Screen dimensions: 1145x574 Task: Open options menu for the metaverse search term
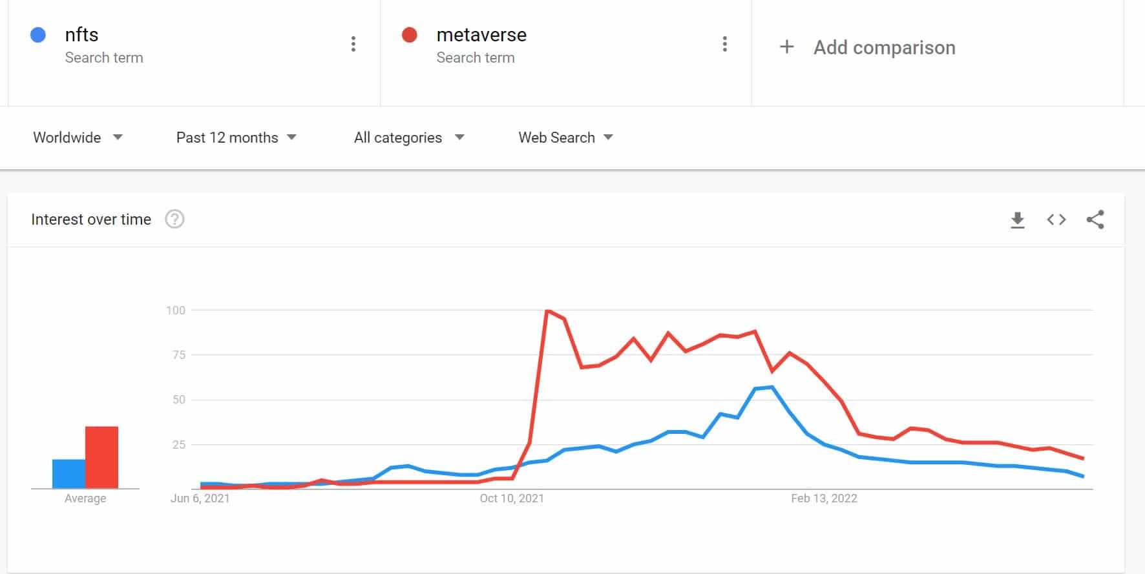coord(725,43)
